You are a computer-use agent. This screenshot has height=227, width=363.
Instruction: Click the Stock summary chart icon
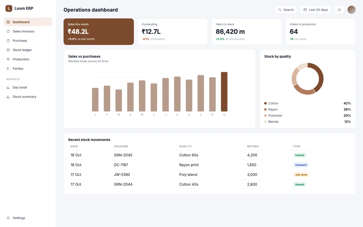click(8, 97)
